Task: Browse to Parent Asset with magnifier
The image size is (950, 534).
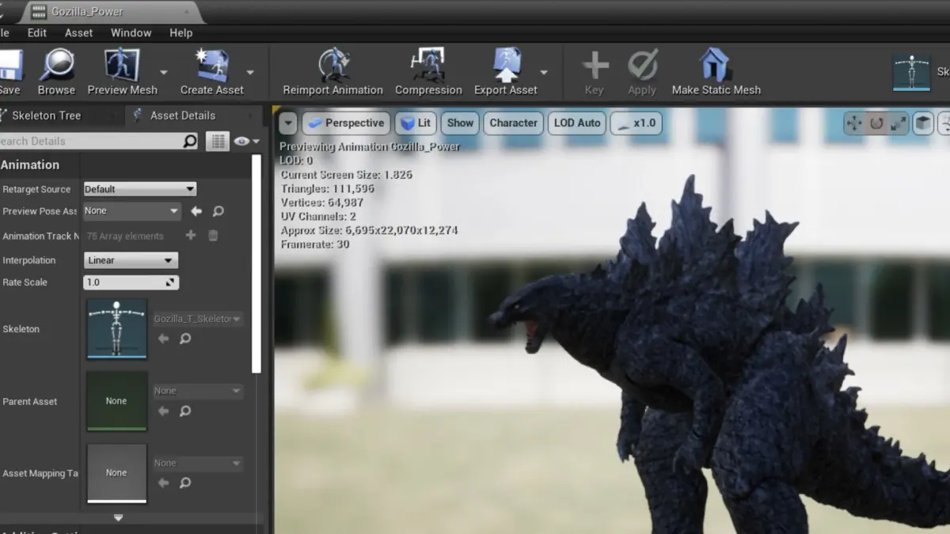Action: pyautogui.click(x=185, y=411)
